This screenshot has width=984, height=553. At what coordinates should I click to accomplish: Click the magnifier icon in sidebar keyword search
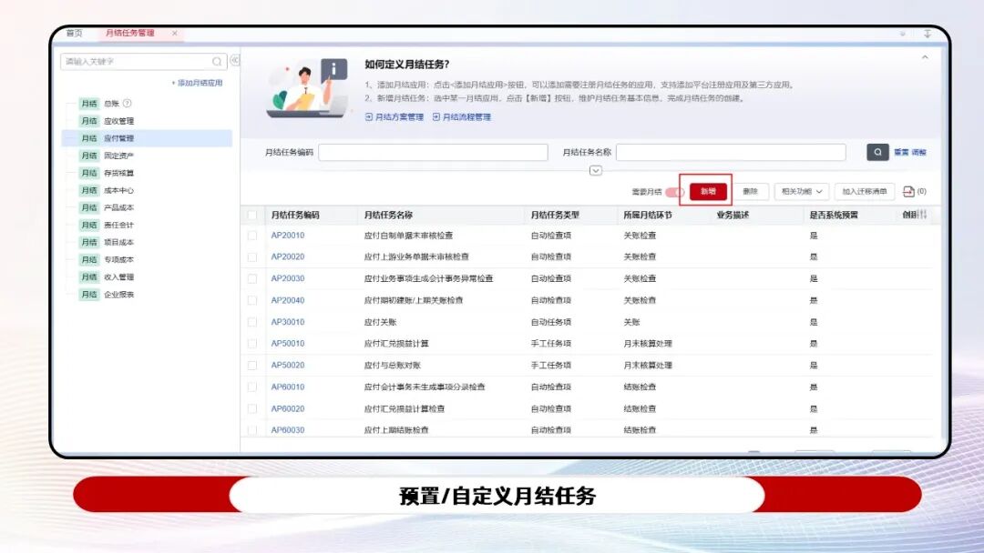pyautogui.click(x=217, y=62)
